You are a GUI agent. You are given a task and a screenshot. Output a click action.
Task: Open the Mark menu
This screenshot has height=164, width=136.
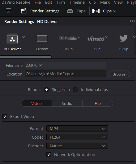click(105, 2)
